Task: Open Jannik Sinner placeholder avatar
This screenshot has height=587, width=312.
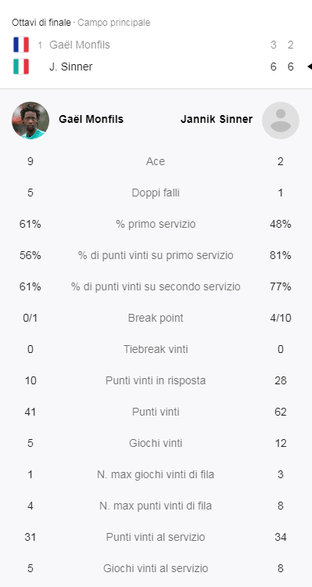Action: coord(281,121)
